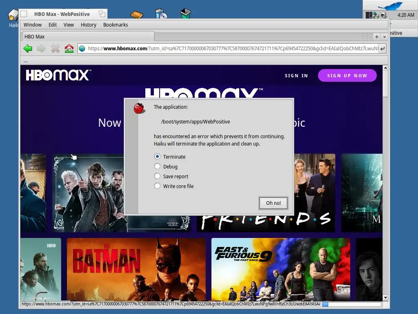
Task: Open the orange book desktop icon
Action: pyautogui.click(x=136, y=14)
